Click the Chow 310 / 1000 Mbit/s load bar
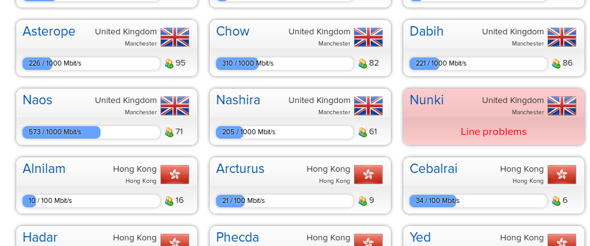 pos(285,64)
